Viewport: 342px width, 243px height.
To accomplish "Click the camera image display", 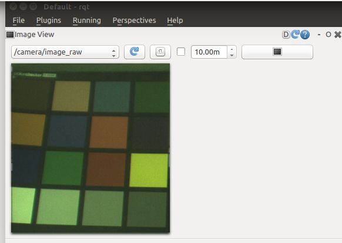I will tap(90, 148).
